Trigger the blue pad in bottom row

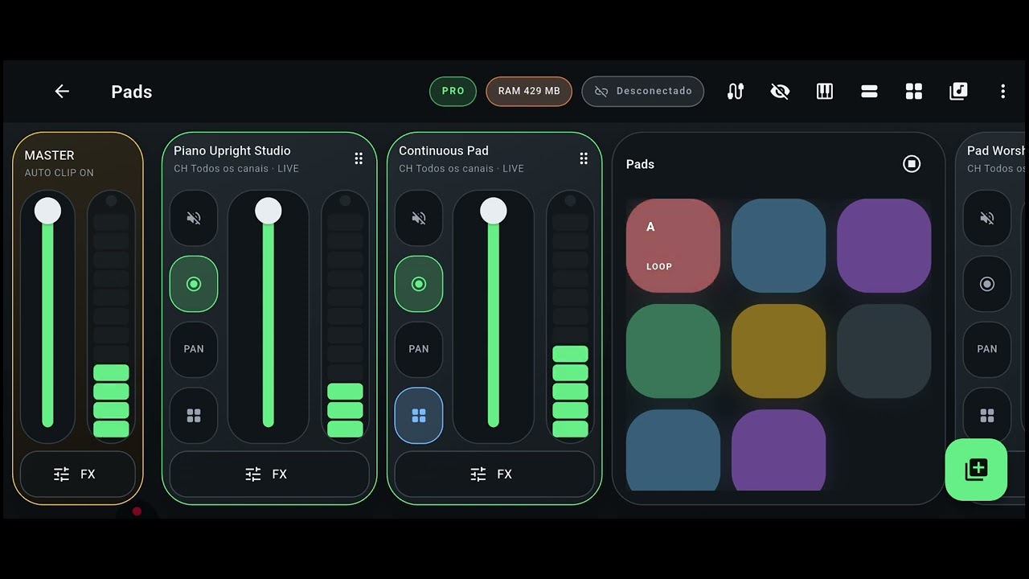tap(673, 450)
